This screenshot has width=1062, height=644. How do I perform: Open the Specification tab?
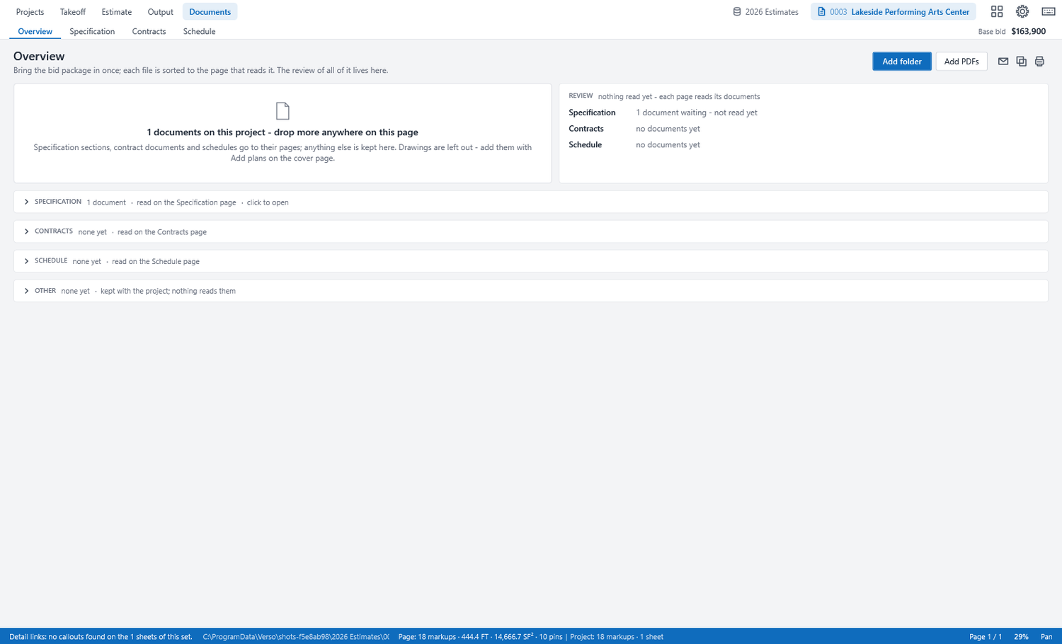pos(92,31)
